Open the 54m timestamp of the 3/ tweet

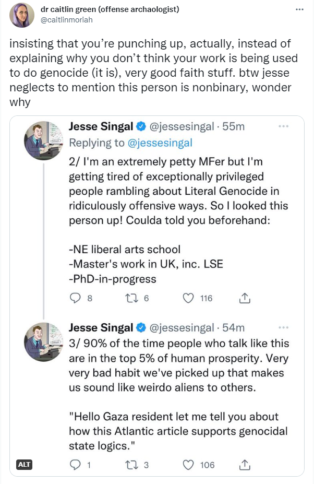click(234, 327)
